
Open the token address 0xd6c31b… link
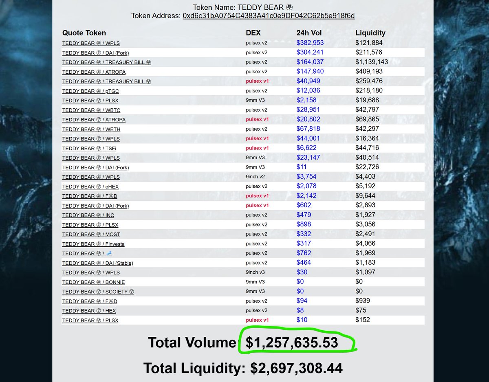click(269, 16)
